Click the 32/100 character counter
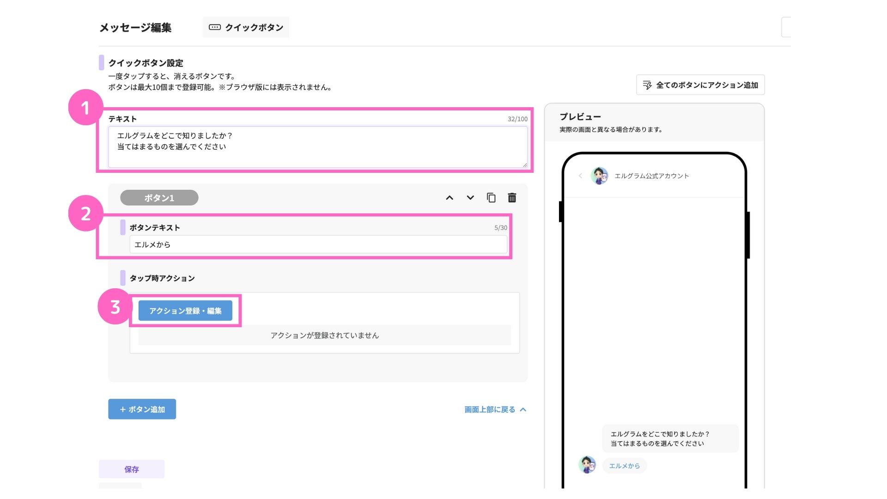887x499 pixels. coord(517,119)
